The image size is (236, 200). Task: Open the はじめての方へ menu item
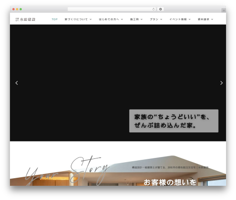pyautogui.click(x=109, y=19)
